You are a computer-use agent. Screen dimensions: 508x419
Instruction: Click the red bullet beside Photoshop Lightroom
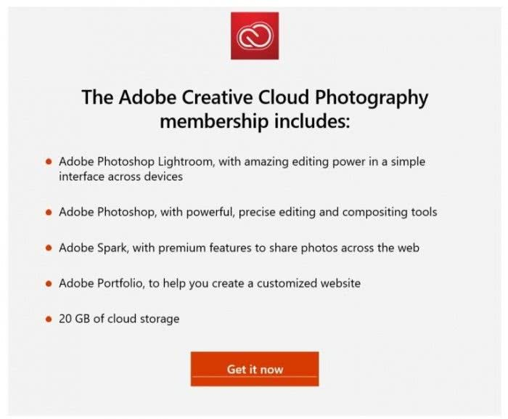tap(49, 162)
